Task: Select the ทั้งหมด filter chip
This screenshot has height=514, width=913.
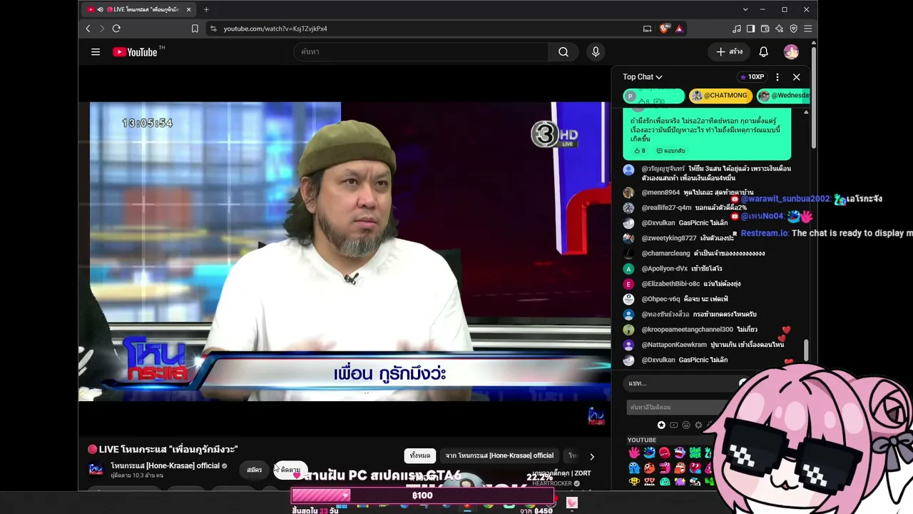Action: (420, 455)
